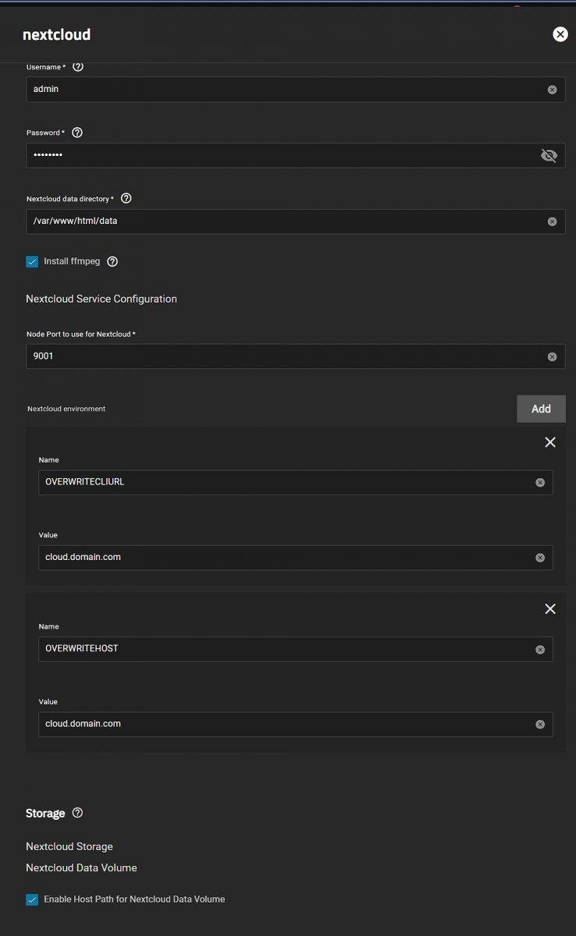Clear the Node Port 9001 field
The image size is (576, 936).
552,357
